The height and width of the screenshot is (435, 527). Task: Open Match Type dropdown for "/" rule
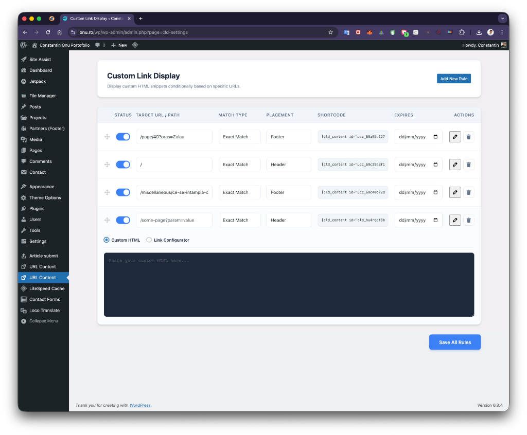239,165
